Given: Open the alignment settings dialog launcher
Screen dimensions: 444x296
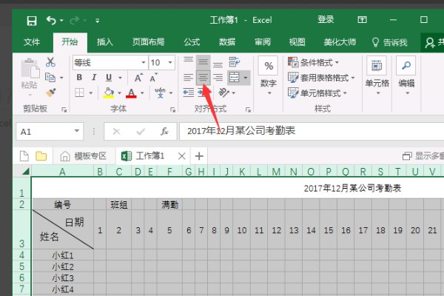Looking at the screenshot, I should [248, 110].
